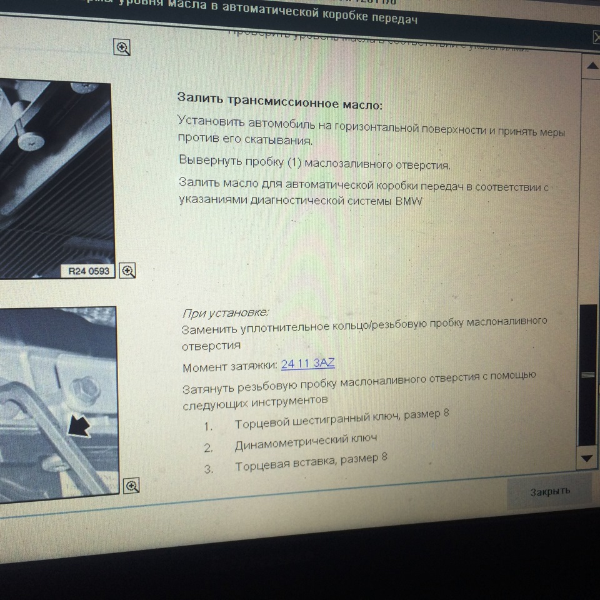Click the text 'Затянуть резьбовую пробку маслоналивного отверстия'
Image resolution: width=600 pixels, height=600 pixels.
click(331, 383)
